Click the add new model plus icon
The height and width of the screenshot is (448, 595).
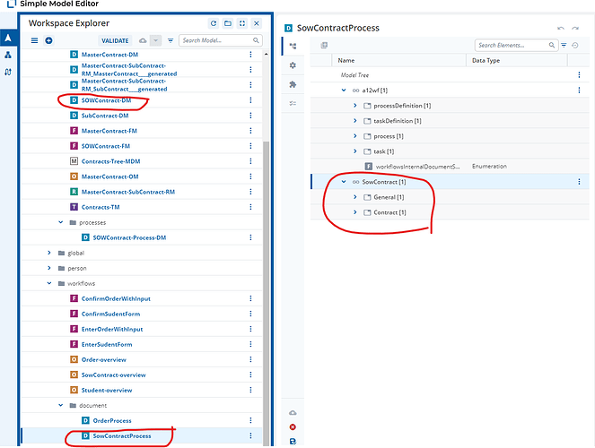pyautogui.click(x=48, y=40)
